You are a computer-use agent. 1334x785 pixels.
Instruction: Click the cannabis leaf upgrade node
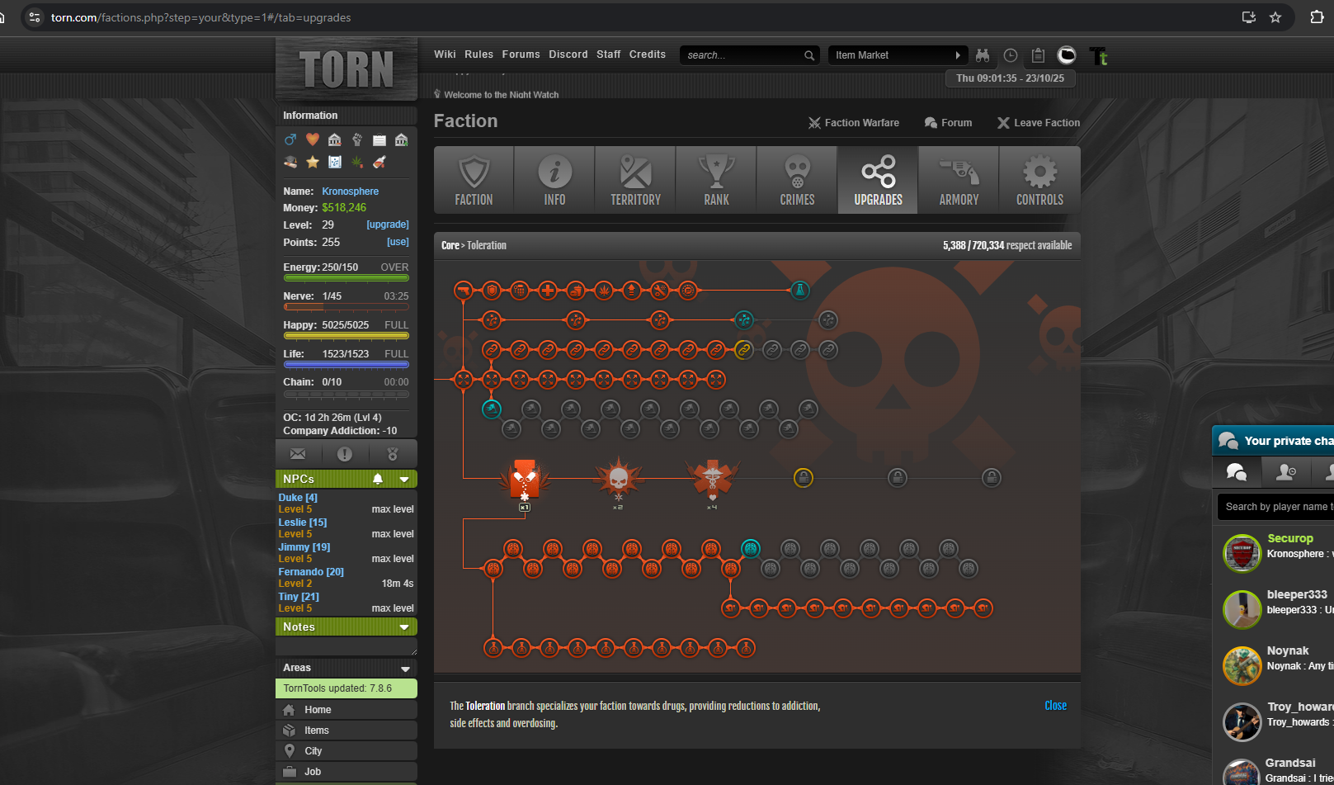coord(604,291)
